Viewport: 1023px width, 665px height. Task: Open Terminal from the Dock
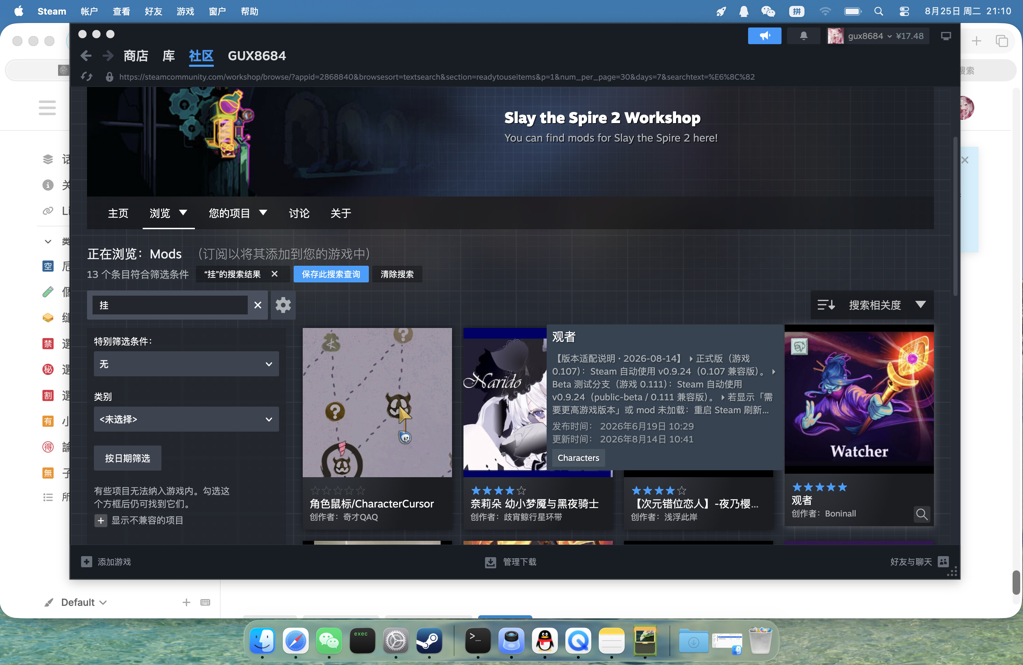pos(477,641)
